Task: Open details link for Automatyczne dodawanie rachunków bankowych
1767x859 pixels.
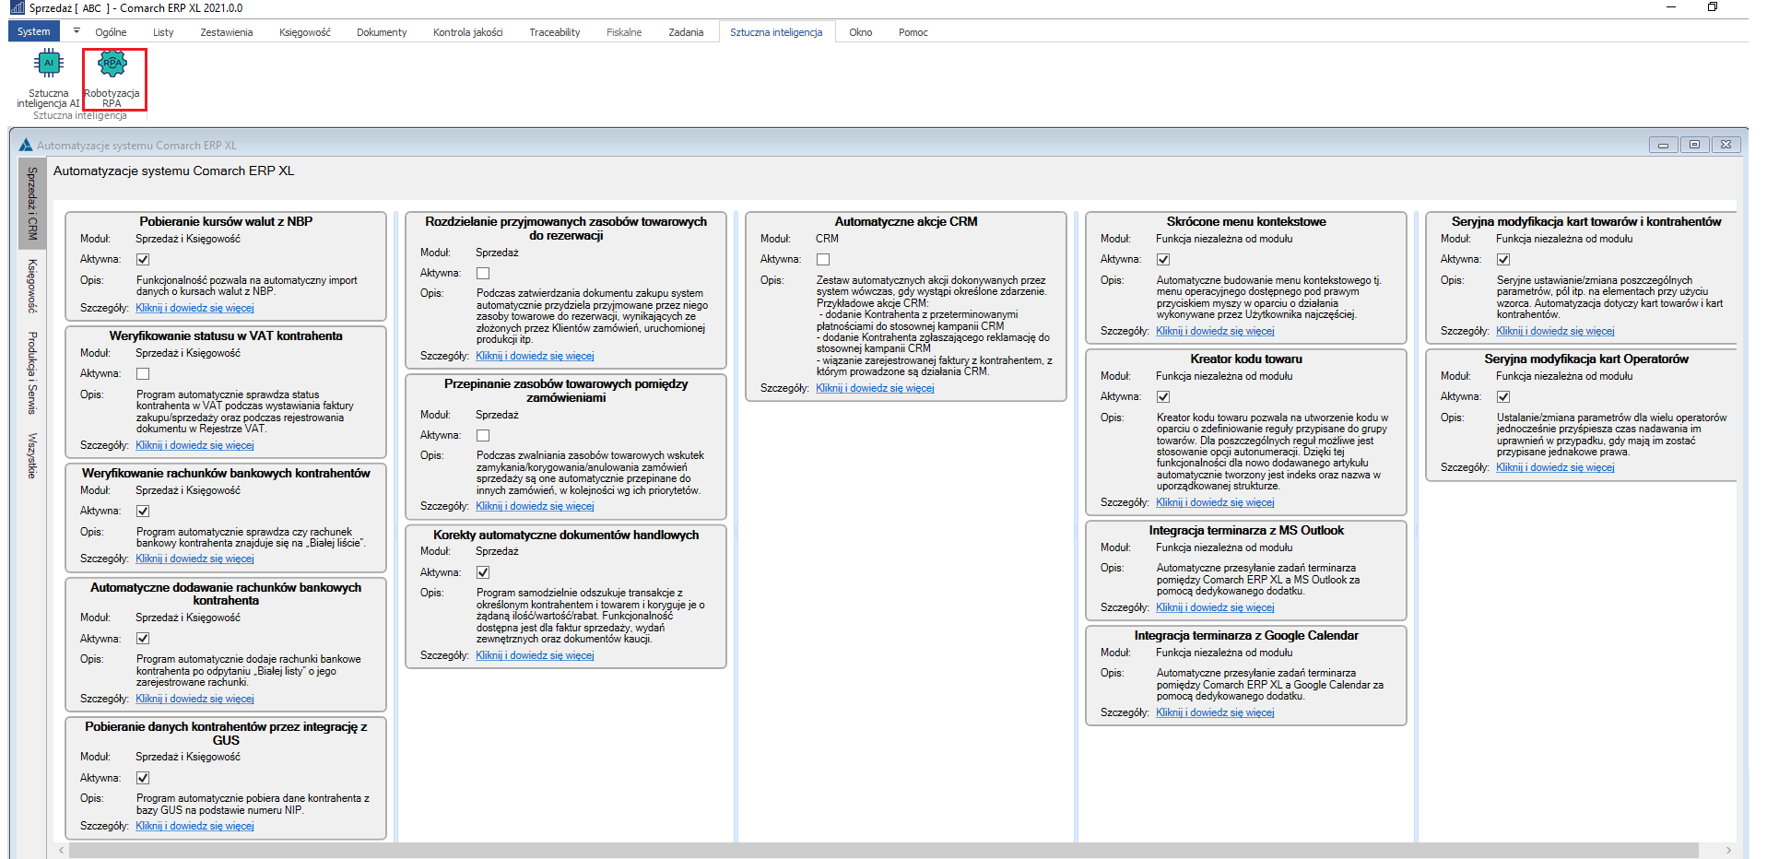Action: point(194,700)
